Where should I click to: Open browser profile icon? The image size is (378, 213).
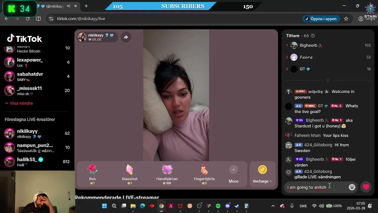tap(361, 19)
